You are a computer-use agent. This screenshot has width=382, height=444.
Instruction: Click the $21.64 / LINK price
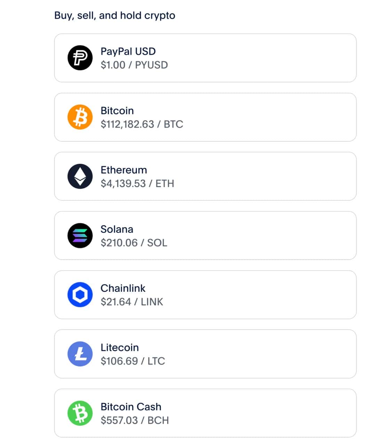[x=132, y=302]
